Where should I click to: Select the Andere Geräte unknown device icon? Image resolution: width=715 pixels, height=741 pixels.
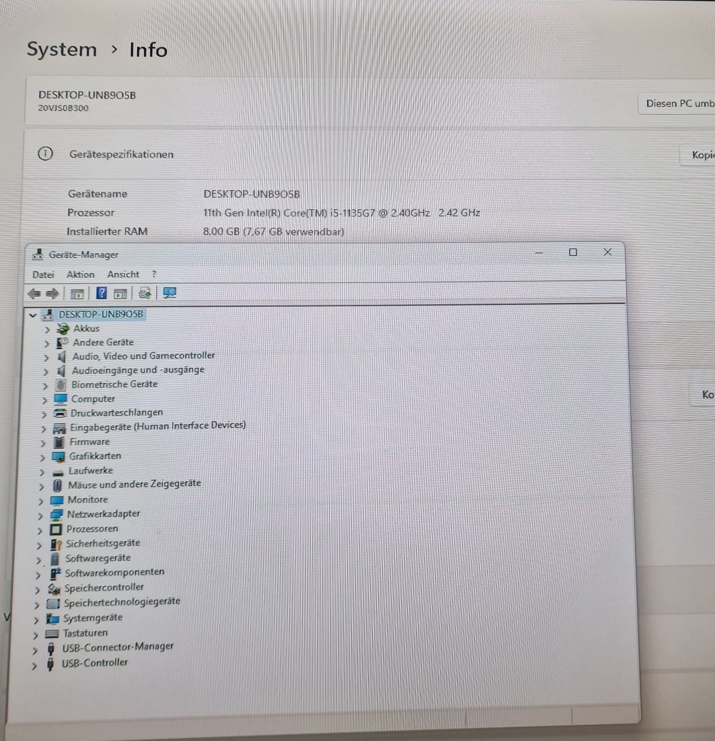tap(62, 342)
